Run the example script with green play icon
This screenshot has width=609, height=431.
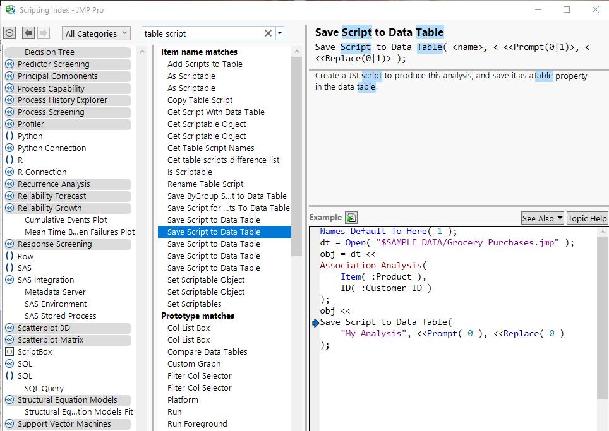coord(351,218)
